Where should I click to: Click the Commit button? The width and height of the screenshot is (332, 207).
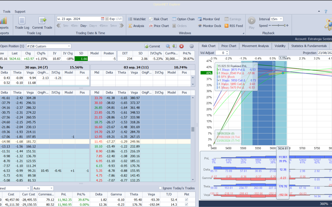click(152, 46)
